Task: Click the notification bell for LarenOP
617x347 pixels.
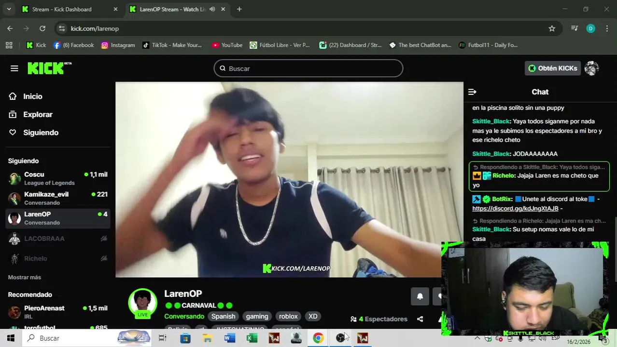Action: pos(420,296)
